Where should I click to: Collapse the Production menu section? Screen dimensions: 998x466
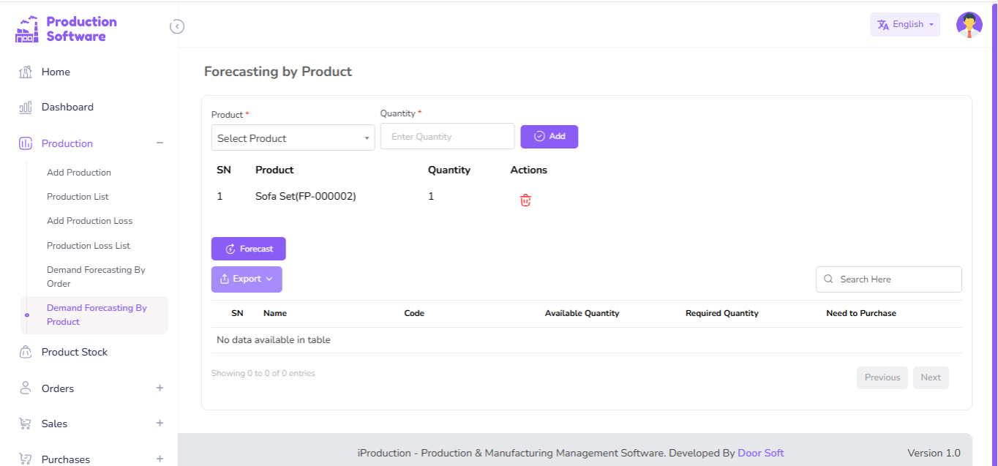click(x=160, y=143)
